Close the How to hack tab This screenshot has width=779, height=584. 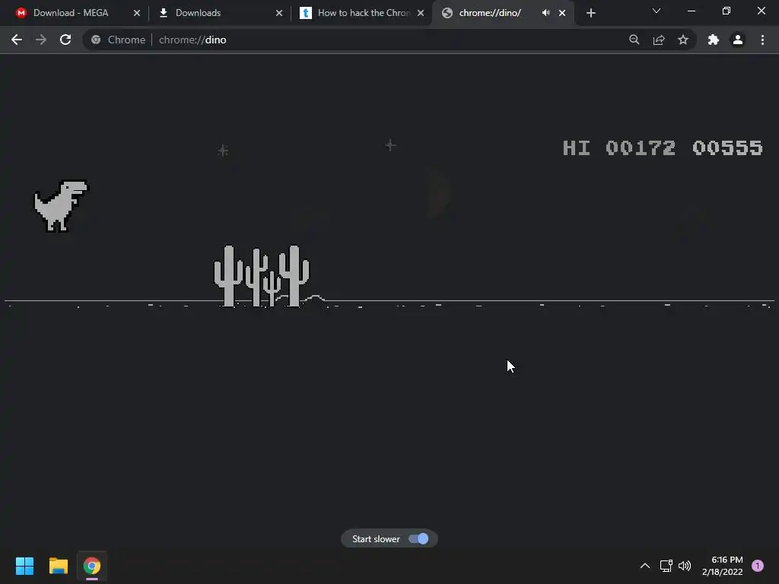pyautogui.click(x=420, y=13)
